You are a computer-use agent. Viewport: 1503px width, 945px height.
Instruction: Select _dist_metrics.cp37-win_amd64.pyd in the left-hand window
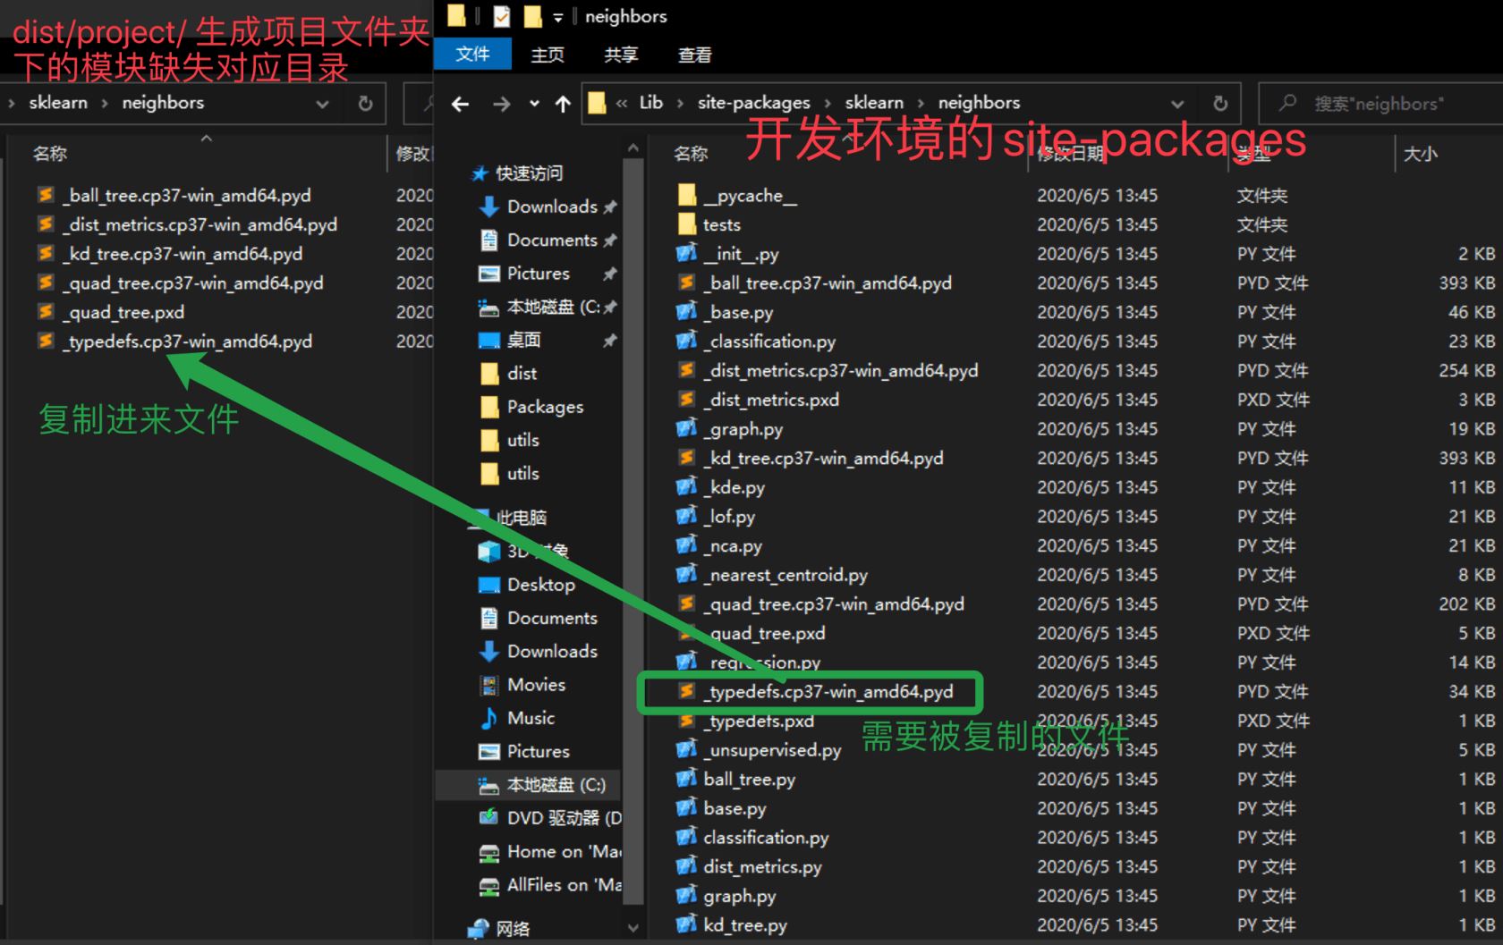(x=200, y=224)
